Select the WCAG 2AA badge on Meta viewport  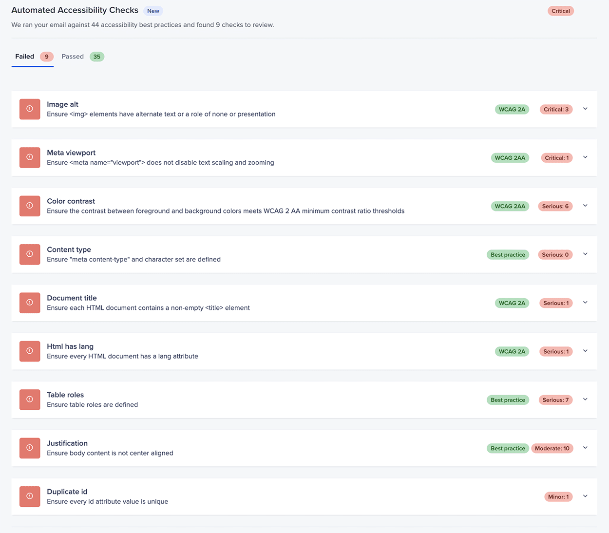[x=510, y=157]
